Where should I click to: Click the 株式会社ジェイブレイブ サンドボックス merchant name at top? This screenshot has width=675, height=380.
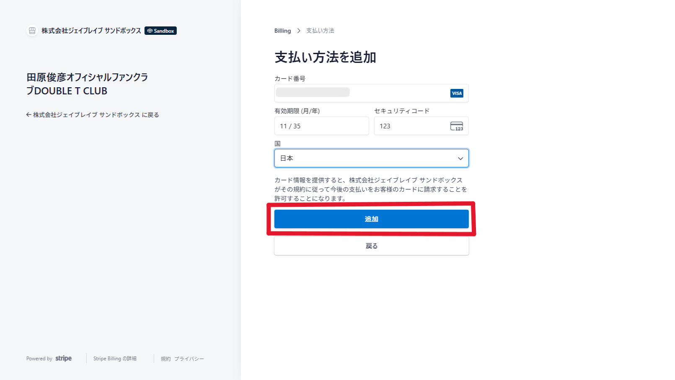click(91, 31)
